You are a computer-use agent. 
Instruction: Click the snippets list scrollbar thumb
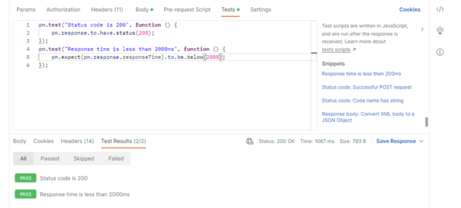[x=426, y=122]
